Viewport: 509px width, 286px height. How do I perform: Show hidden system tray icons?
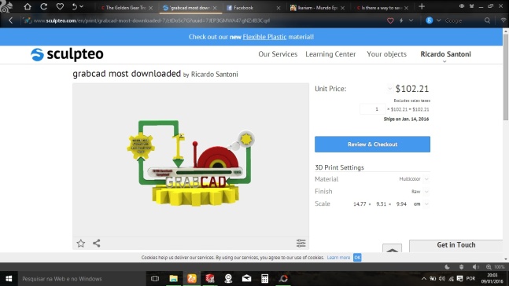click(x=424, y=279)
